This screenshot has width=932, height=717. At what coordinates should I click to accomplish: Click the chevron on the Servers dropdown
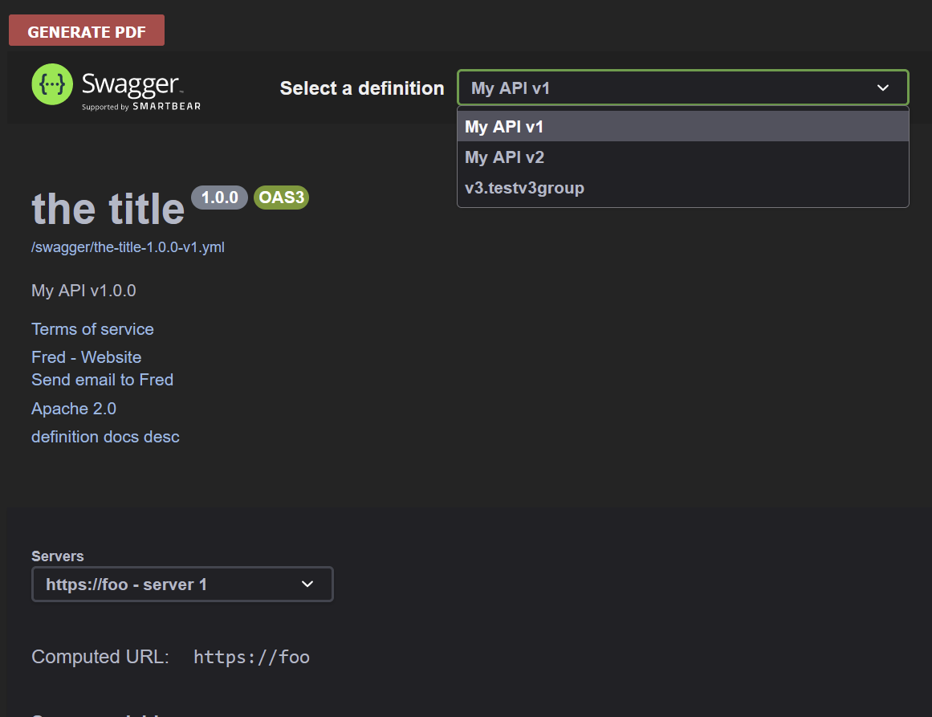[x=307, y=584]
